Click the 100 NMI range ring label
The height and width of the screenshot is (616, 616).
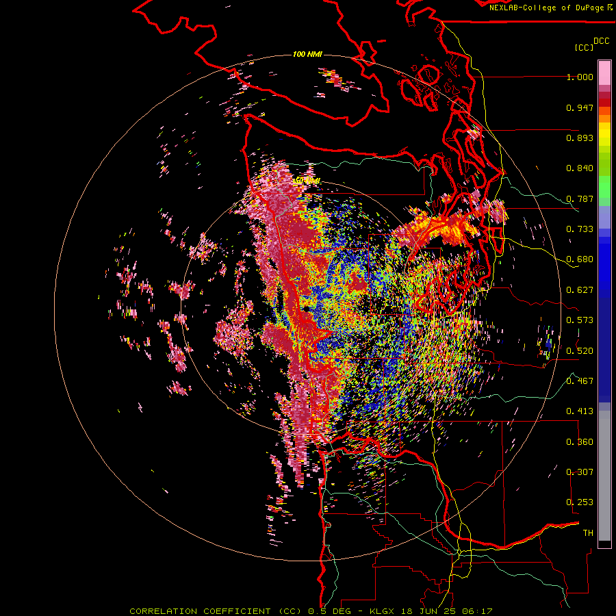tap(307, 54)
